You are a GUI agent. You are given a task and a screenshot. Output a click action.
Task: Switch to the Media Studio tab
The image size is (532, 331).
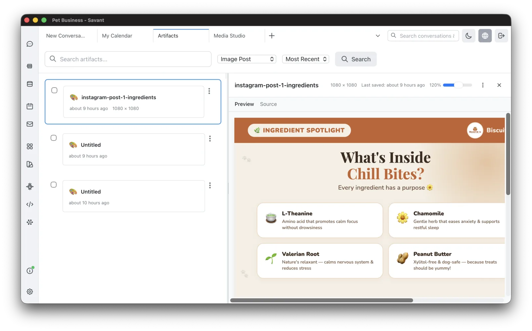click(x=237, y=36)
